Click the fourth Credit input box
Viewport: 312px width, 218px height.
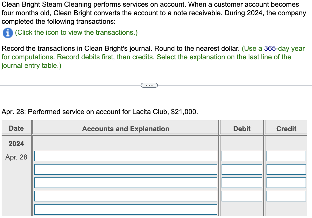pyautogui.click(x=286, y=196)
